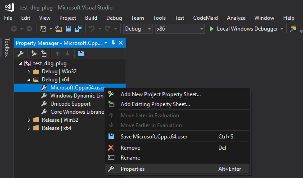Select the Debug | Win32 configuration row
Screen dimensions: 303x178
[70, 71]
